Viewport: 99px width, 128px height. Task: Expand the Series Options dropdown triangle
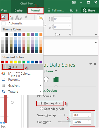click(x=56, y=71)
